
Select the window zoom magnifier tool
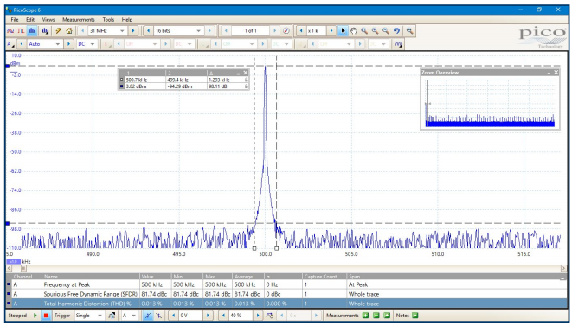coord(364,31)
